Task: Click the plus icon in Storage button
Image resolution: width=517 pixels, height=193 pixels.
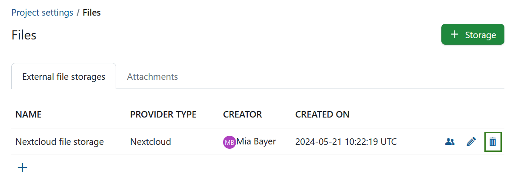Action: coord(455,34)
